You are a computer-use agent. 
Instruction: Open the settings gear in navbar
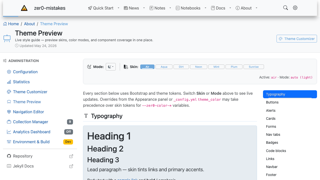(295, 8)
